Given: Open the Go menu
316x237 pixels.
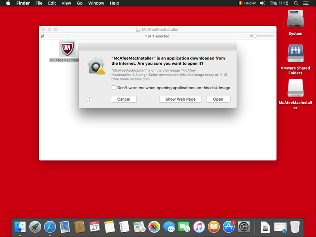Looking at the screenshot, I should click(80, 3).
